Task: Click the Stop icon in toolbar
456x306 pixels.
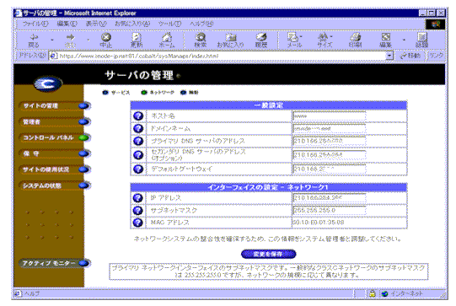Action: [x=106, y=40]
